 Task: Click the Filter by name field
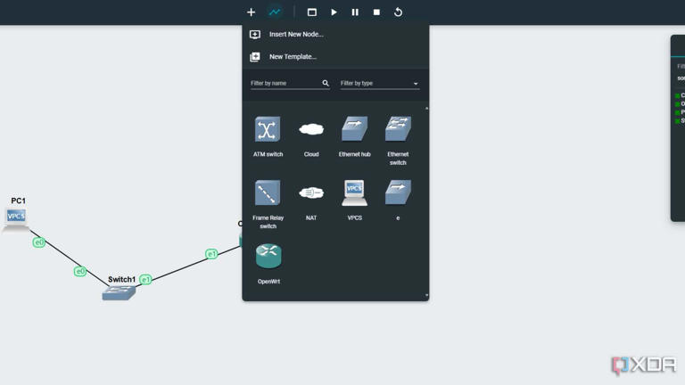[x=285, y=84]
